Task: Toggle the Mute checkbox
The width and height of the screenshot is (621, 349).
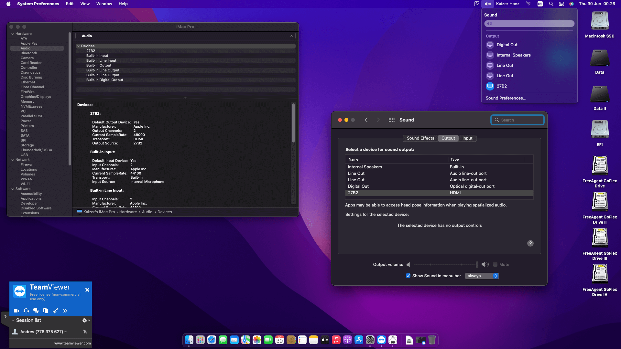Action: tap(495, 264)
